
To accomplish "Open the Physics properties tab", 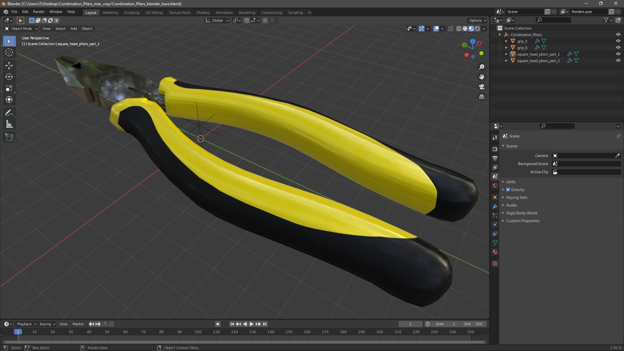I will coord(495,225).
